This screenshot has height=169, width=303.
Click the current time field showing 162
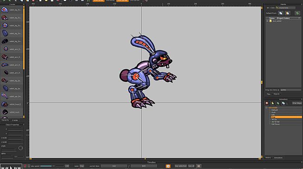click(x=114, y=166)
